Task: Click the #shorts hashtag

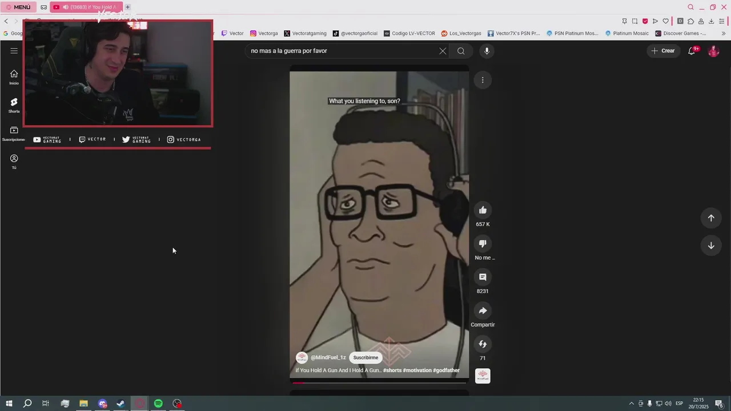Action: [x=392, y=370]
